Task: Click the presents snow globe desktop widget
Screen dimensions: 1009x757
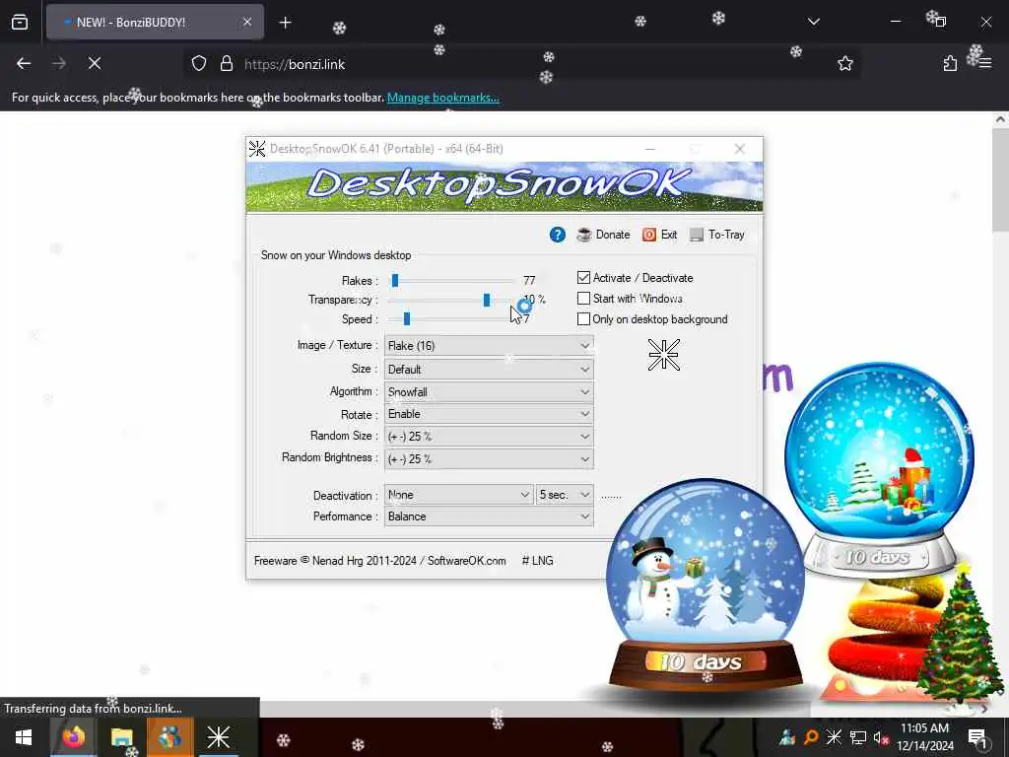Action: 879,468
